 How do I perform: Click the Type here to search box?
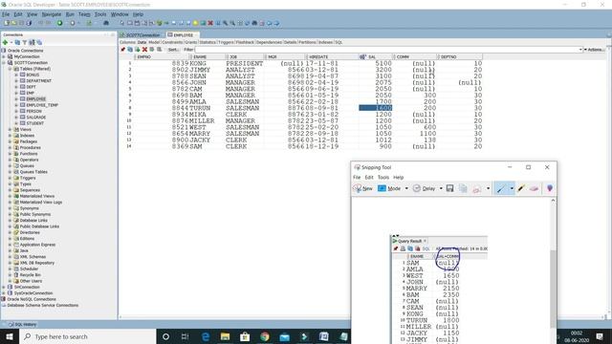point(88,336)
